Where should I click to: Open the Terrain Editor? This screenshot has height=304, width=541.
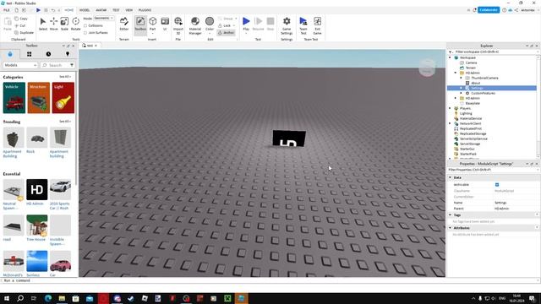124,24
